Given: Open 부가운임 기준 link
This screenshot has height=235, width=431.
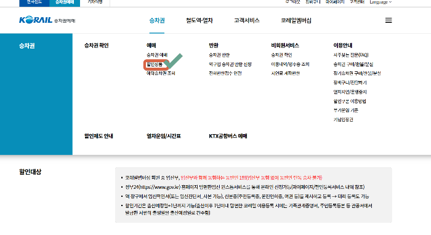Looking at the screenshot, I should pos(346,110).
